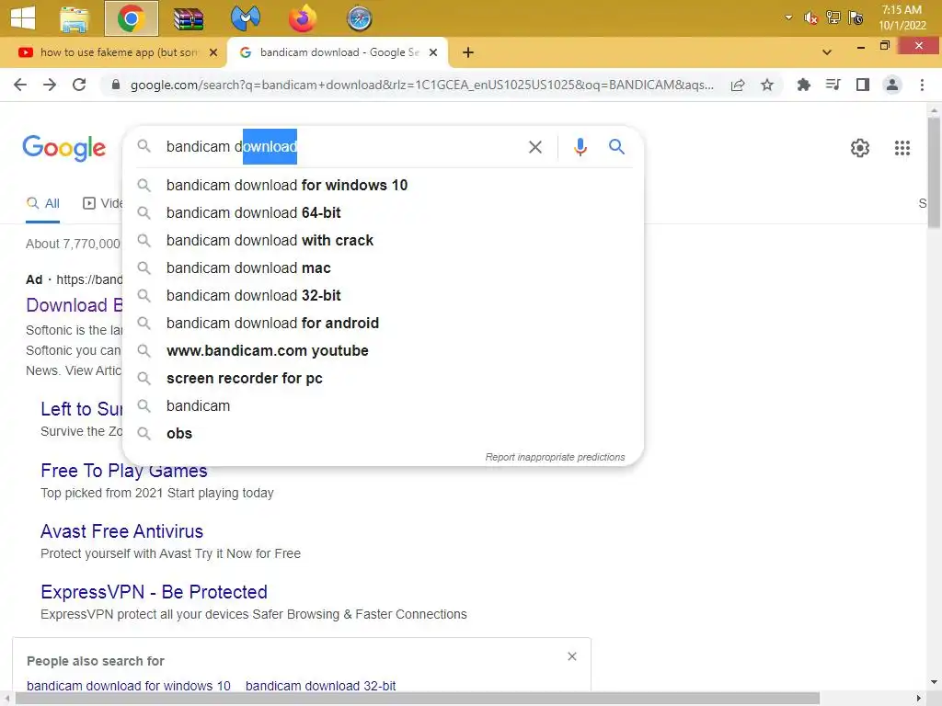
Task: Go back to the previous page
Action: [x=20, y=85]
